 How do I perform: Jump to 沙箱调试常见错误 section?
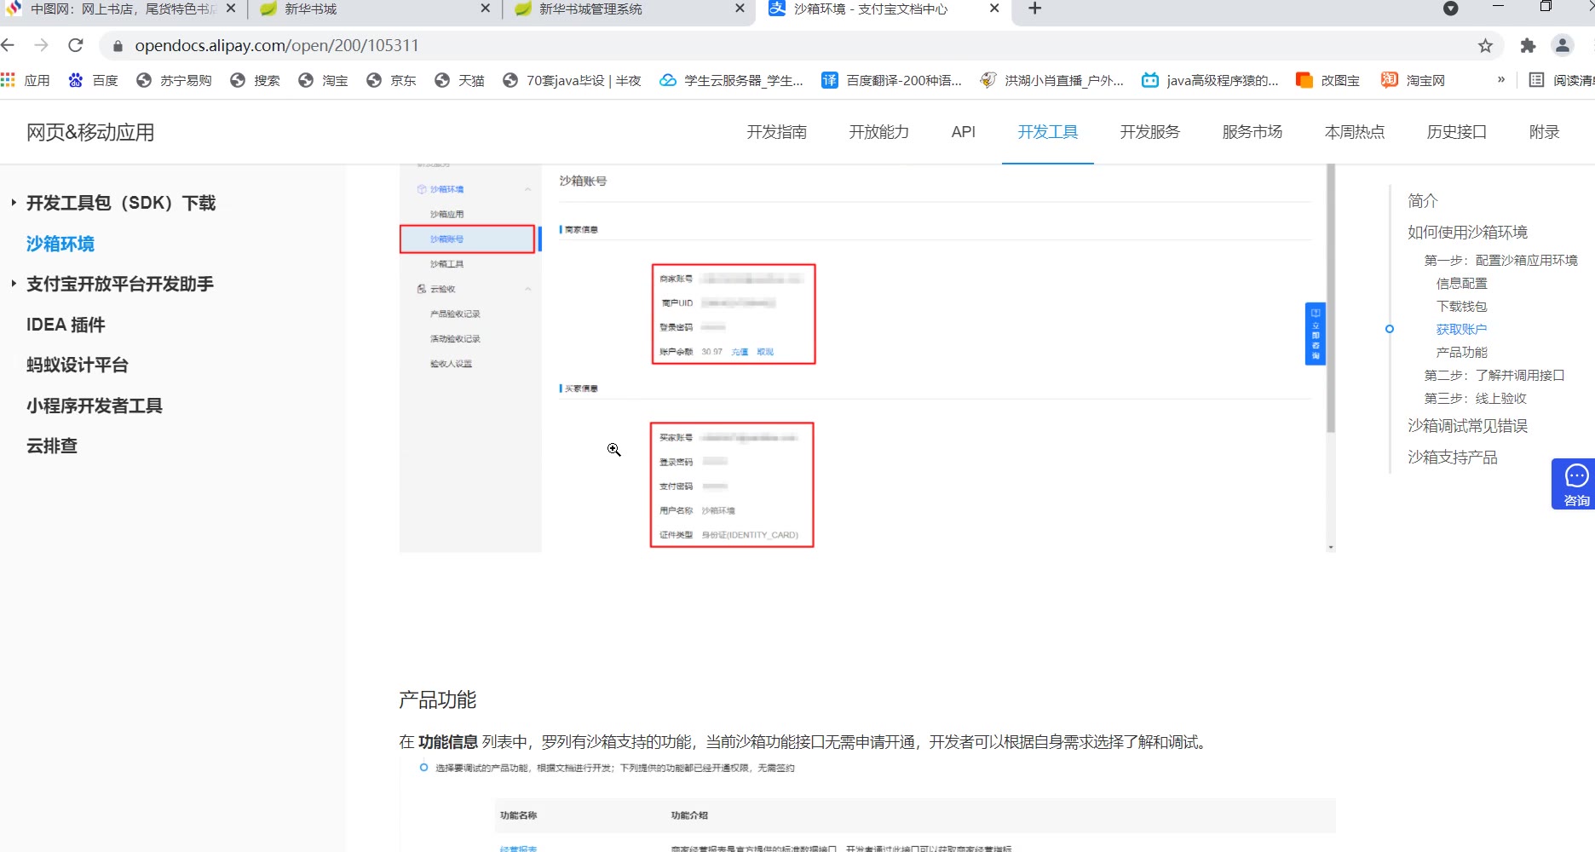(1467, 425)
